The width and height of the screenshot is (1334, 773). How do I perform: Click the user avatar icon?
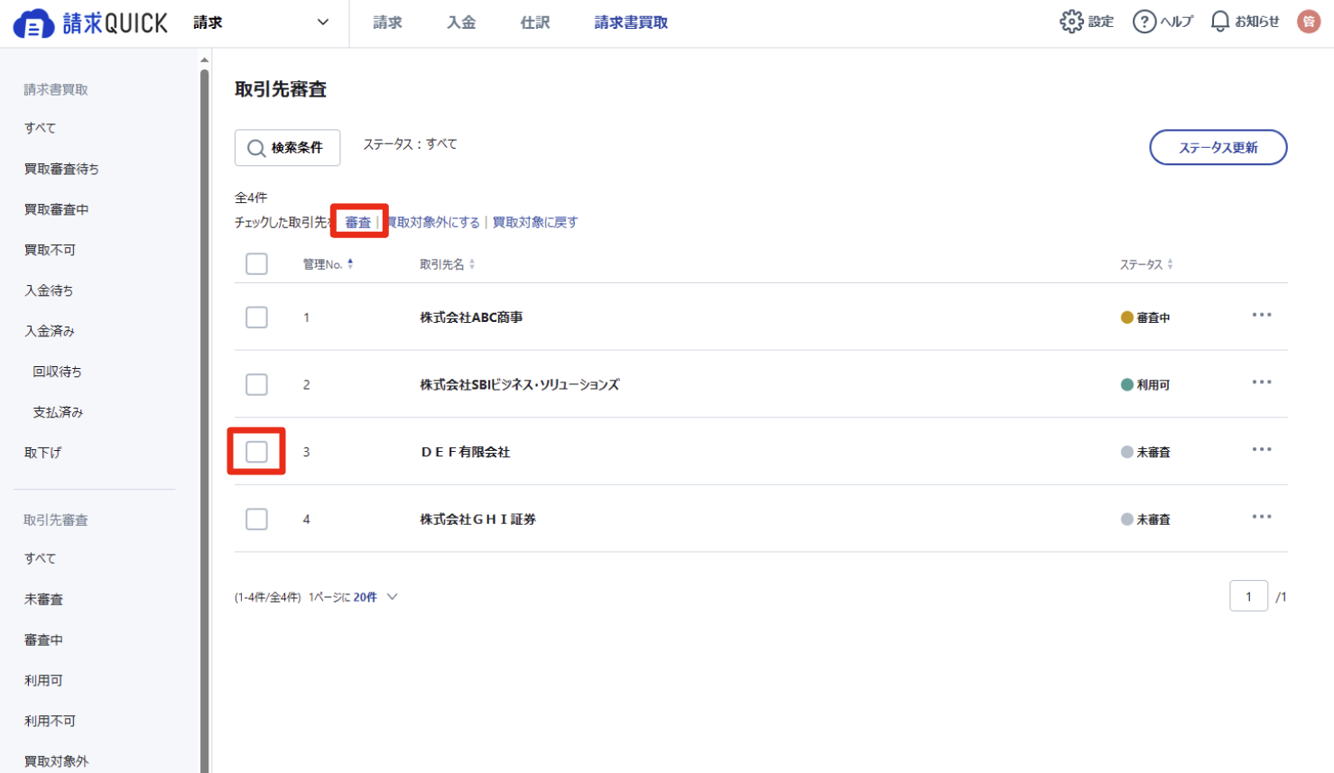1309,22
